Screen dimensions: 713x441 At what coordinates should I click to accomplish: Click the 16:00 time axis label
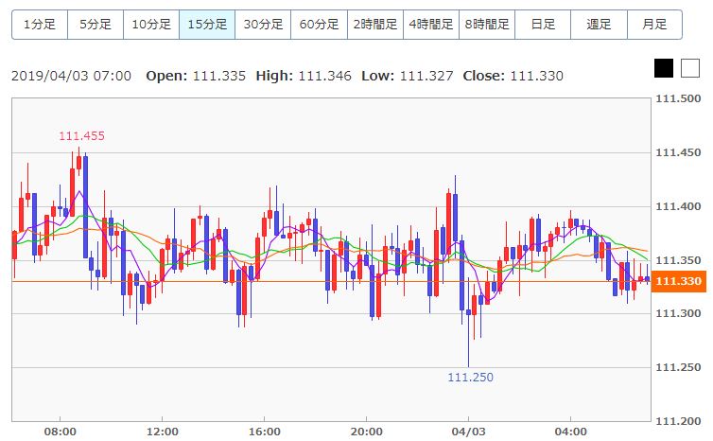(x=264, y=432)
